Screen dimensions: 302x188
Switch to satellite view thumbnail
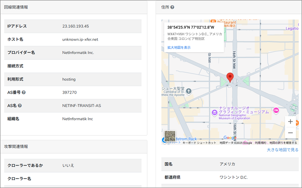[170, 136]
